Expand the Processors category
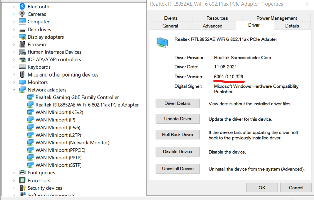This screenshot has width=314, height=200. click(14, 181)
